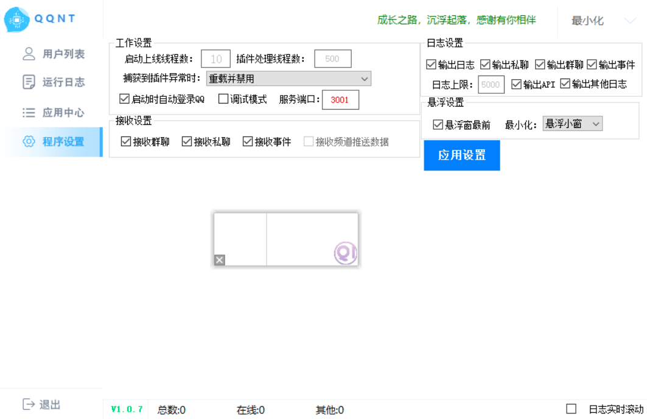Click the 应用设置 button
The width and height of the screenshot is (647, 419).
pos(461,155)
